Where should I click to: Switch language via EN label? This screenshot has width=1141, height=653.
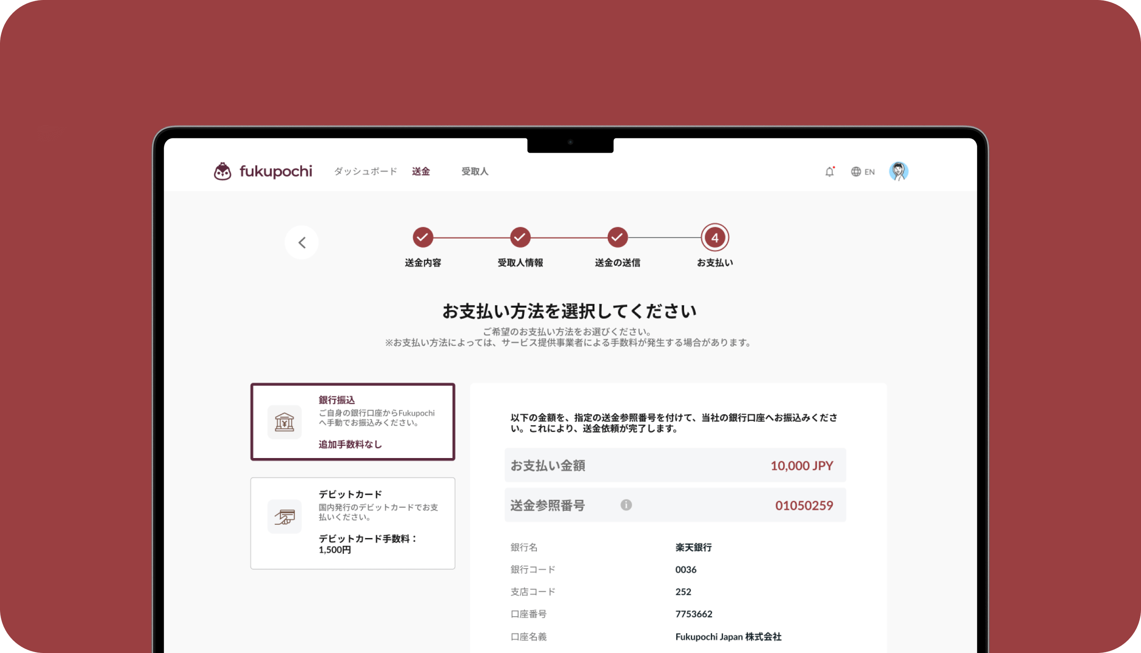(x=869, y=172)
